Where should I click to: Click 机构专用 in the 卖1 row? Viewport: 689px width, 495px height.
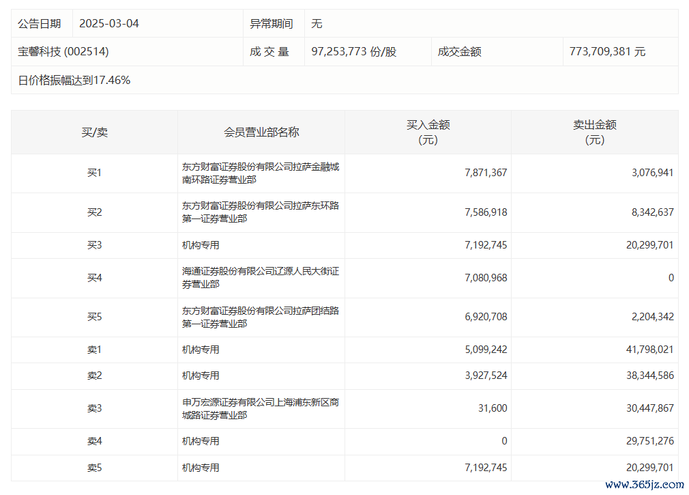(x=201, y=350)
